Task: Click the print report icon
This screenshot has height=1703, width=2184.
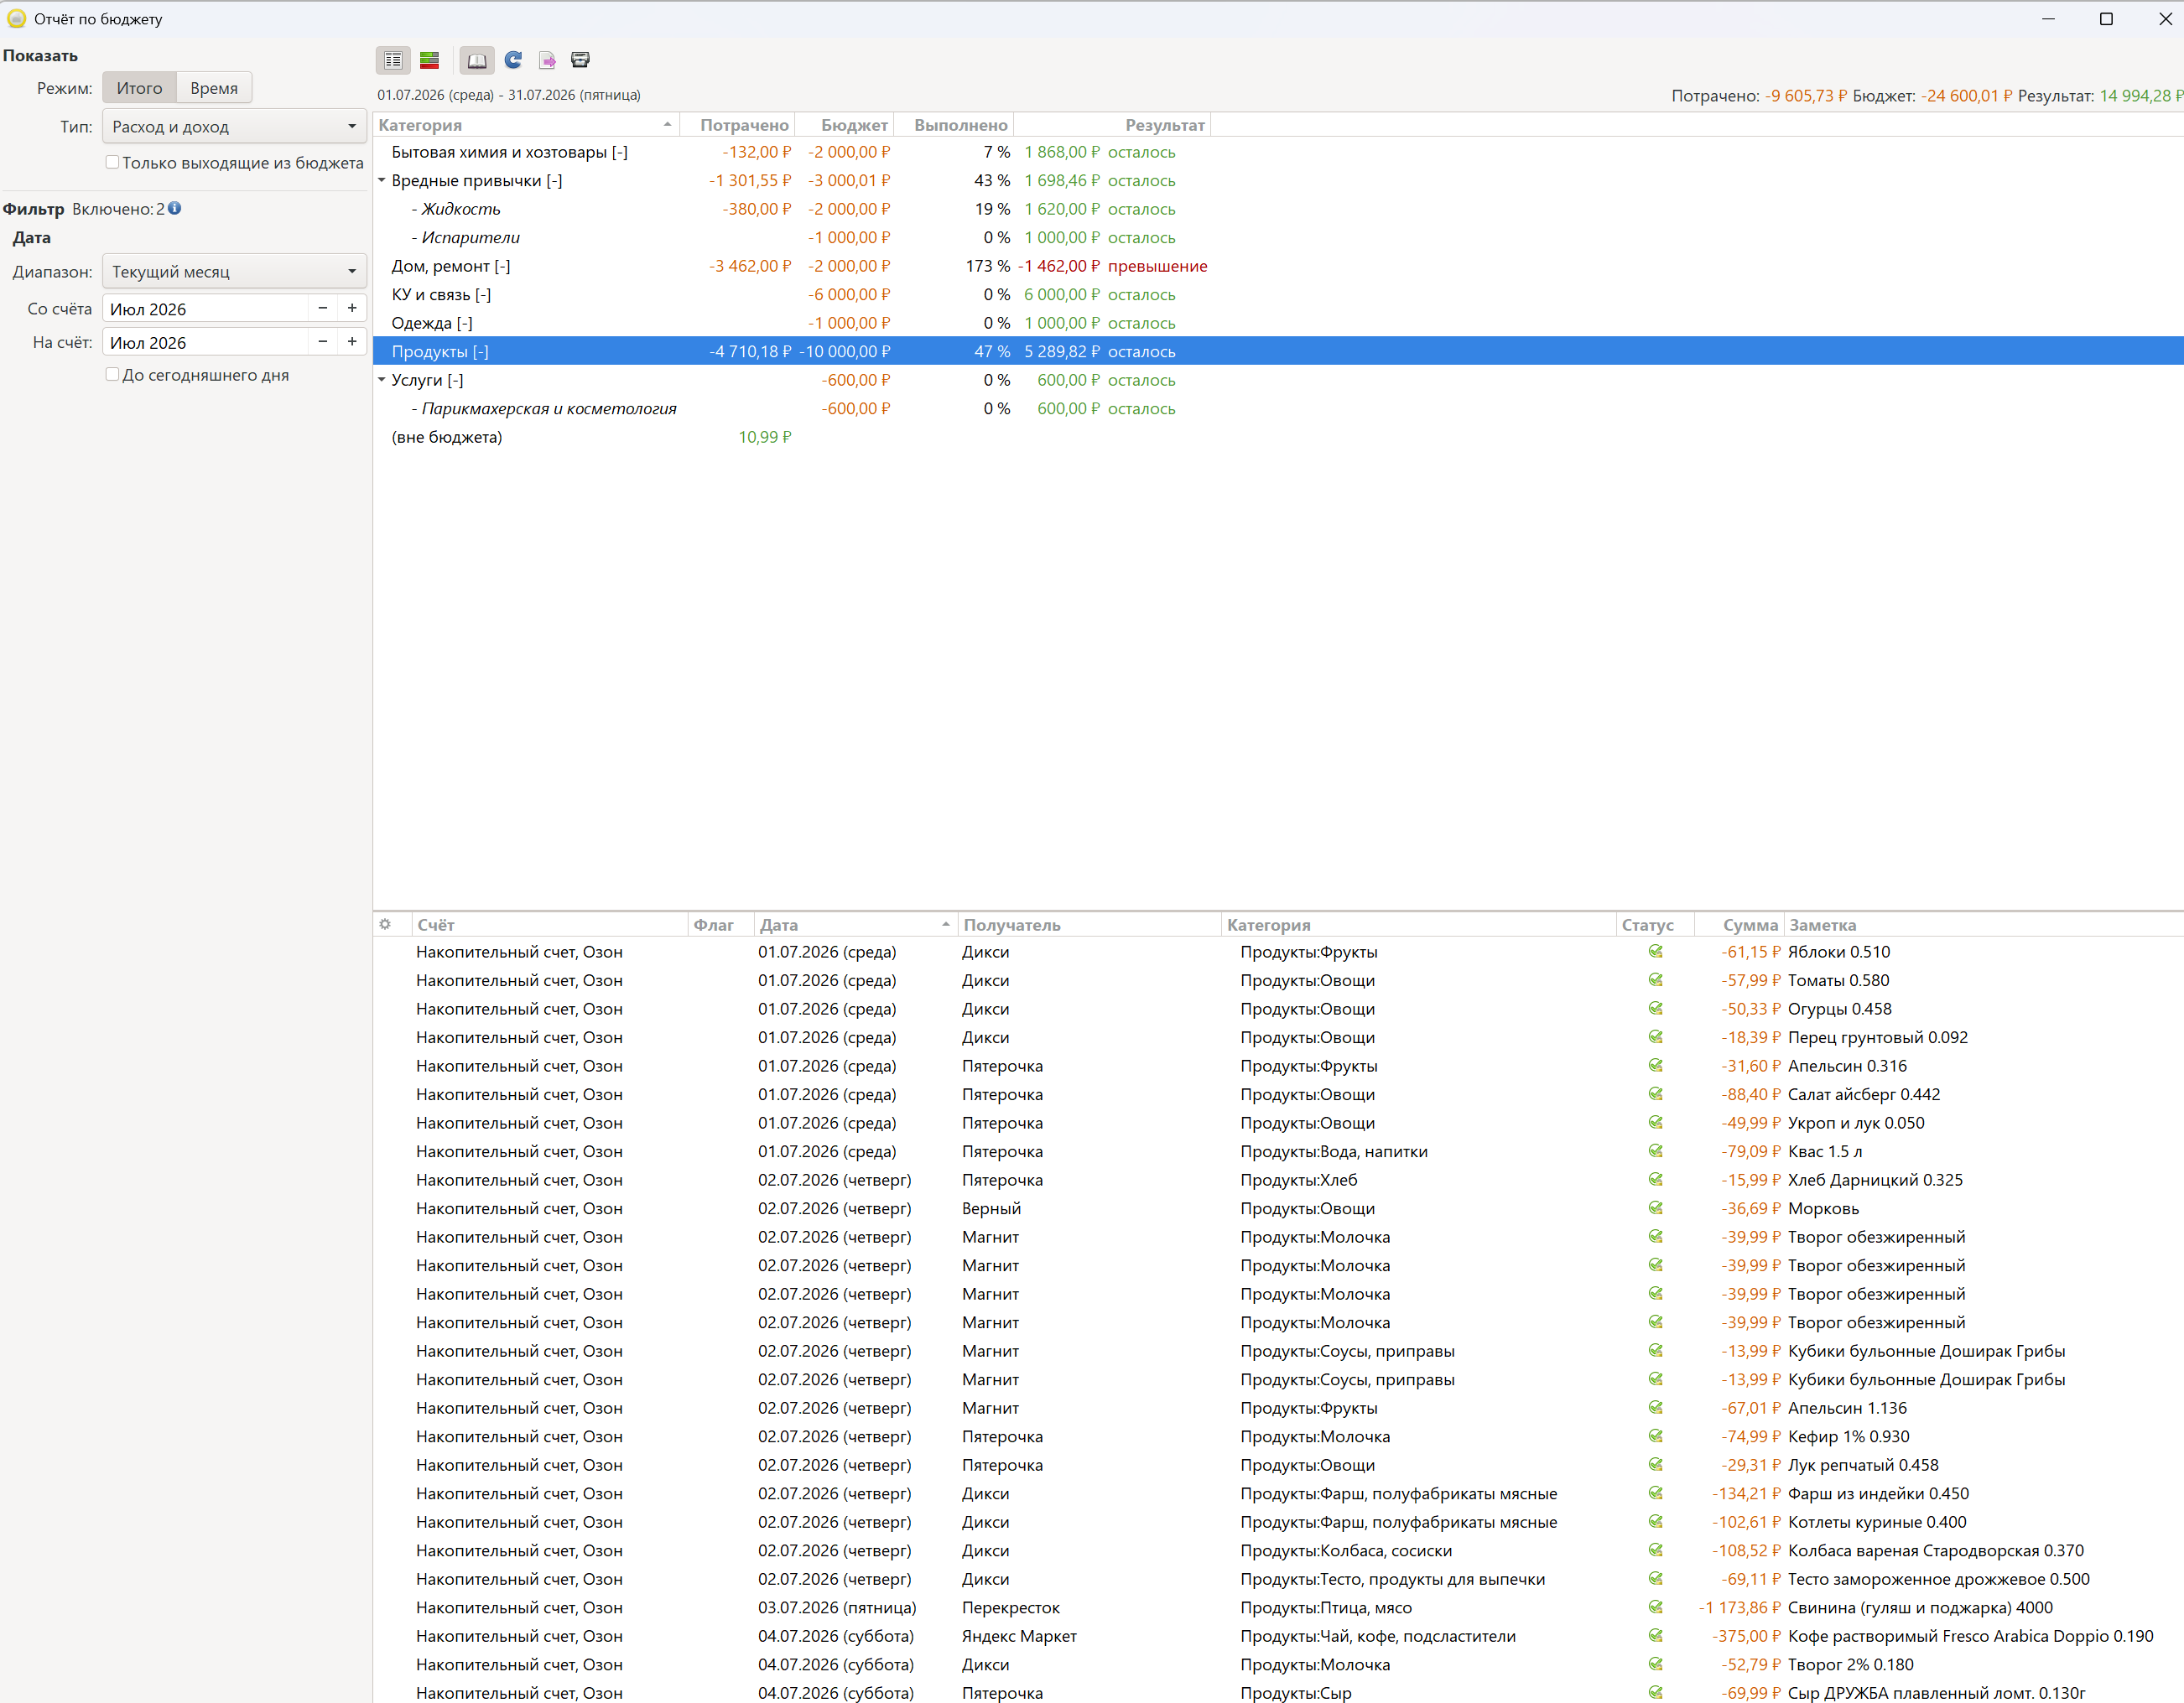Action: click(x=580, y=60)
